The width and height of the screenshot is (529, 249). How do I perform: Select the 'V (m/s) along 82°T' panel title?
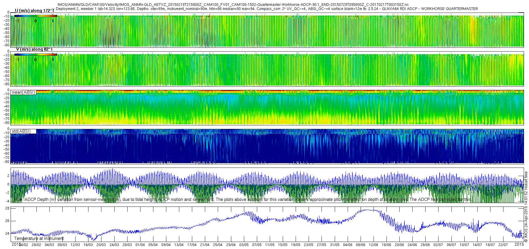click(x=34, y=49)
